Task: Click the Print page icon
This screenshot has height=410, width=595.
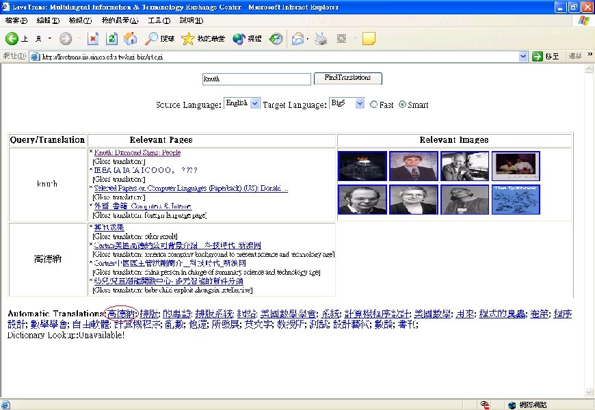Action: [321, 38]
